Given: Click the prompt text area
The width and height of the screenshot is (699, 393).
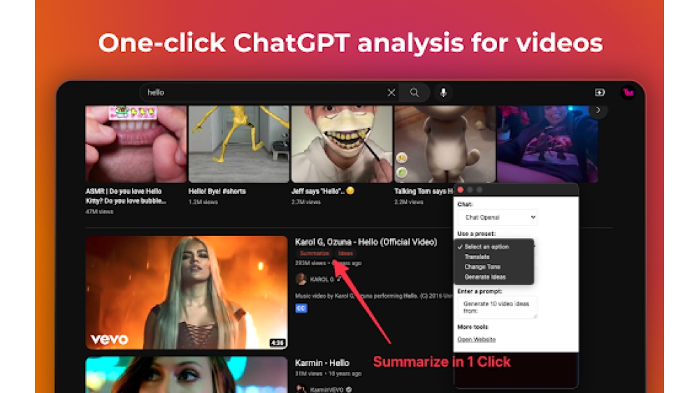Looking at the screenshot, I should [x=498, y=307].
